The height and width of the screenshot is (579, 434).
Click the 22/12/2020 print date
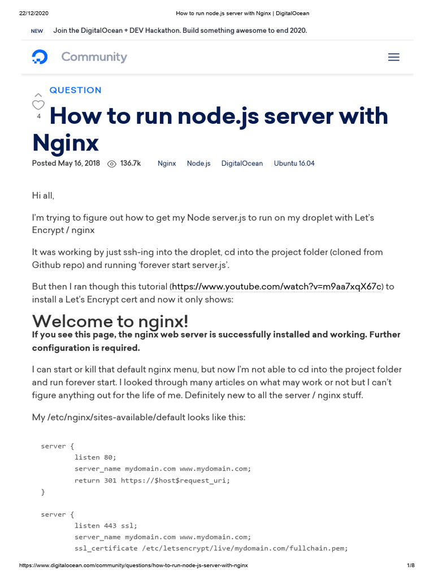(x=33, y=14)
